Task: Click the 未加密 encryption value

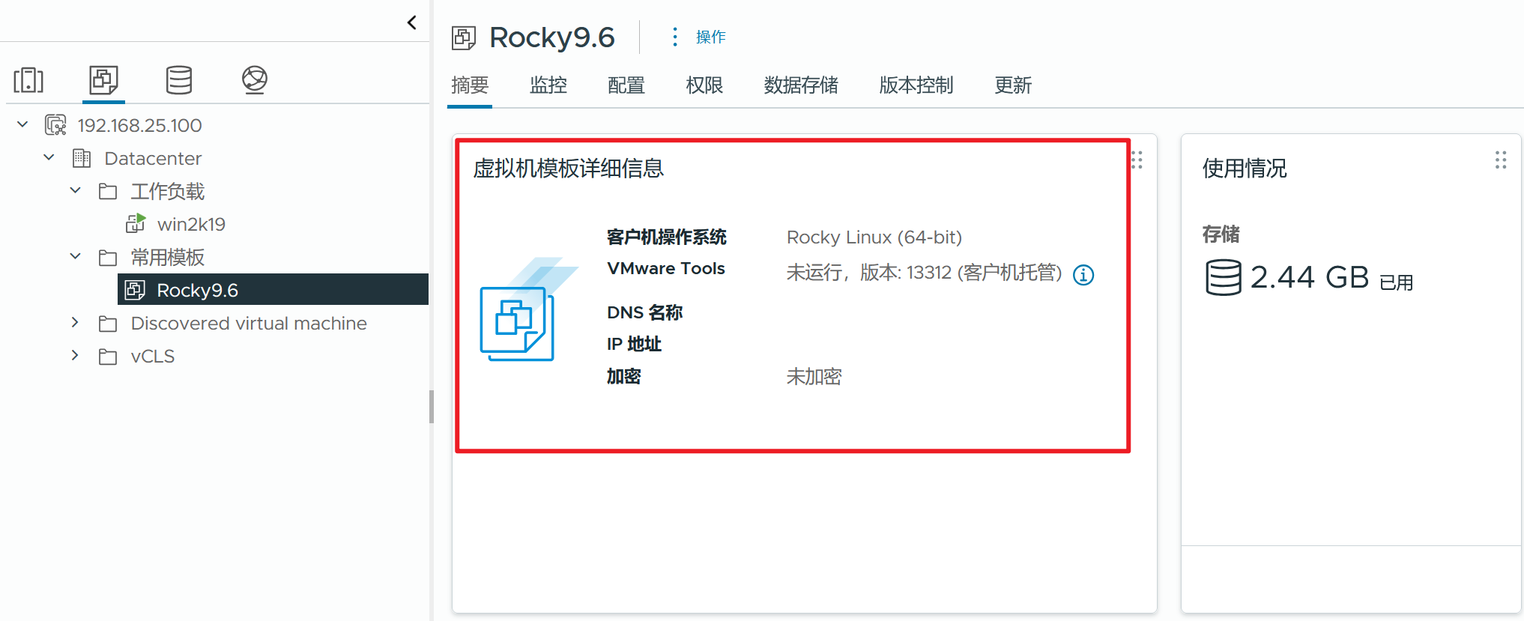Action: click(814, 377)
